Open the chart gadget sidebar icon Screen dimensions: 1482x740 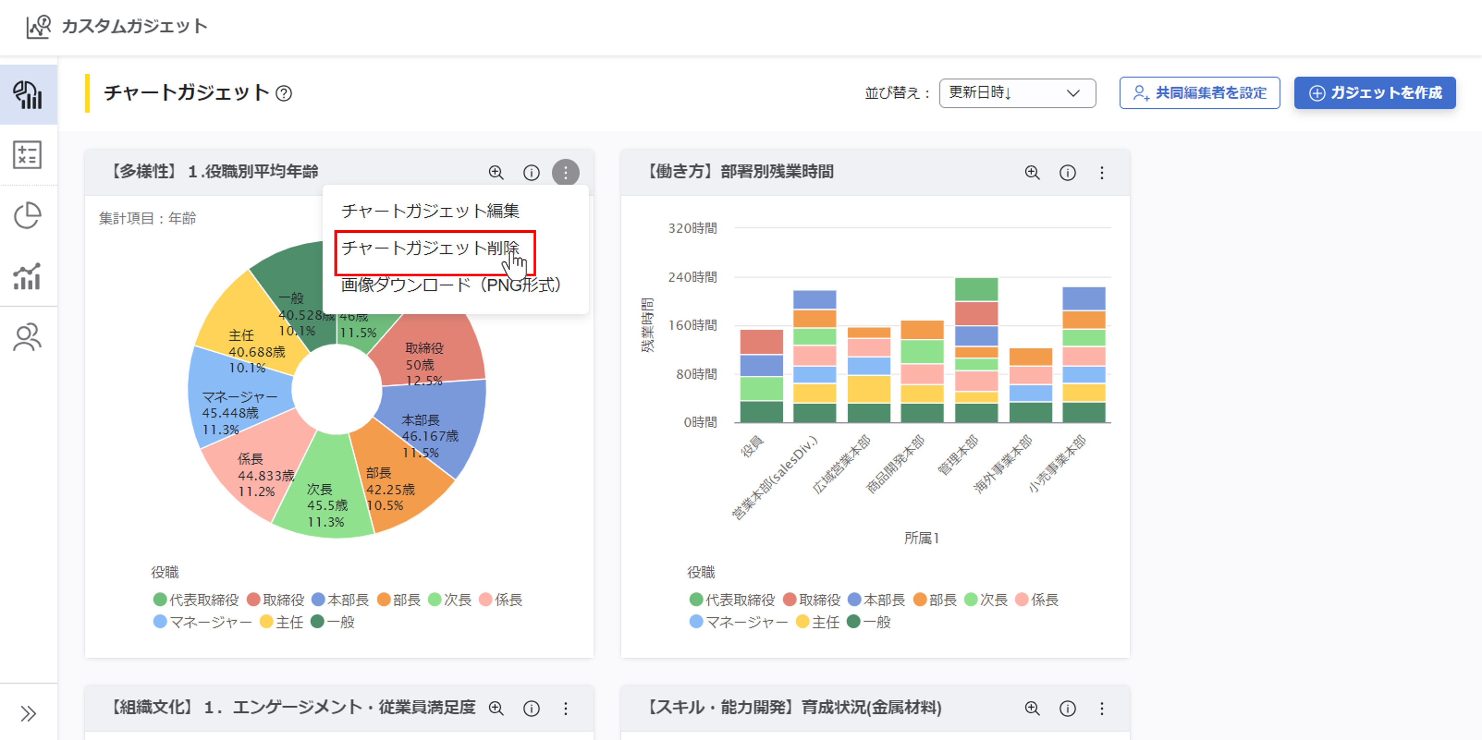28,95
